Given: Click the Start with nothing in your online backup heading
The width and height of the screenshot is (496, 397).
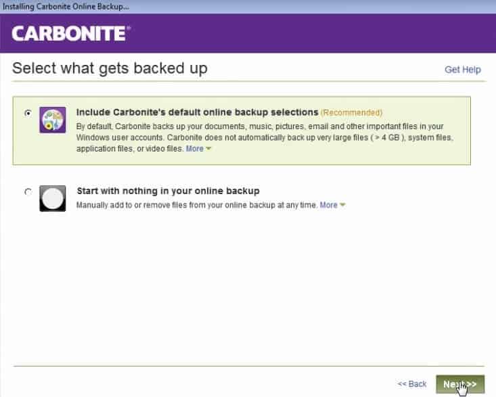Looking at the screenshot, I should 168,191.
